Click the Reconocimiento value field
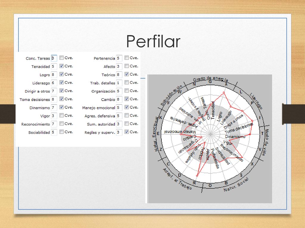The height and width of the screenshot is (228, 305). click(54, 124)
